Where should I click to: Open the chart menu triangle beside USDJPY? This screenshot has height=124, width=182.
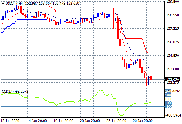tap(3, 4)
